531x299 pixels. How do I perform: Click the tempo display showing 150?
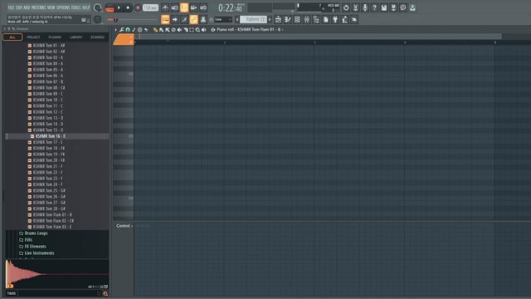pyautogui.click(x=150, y=7)
